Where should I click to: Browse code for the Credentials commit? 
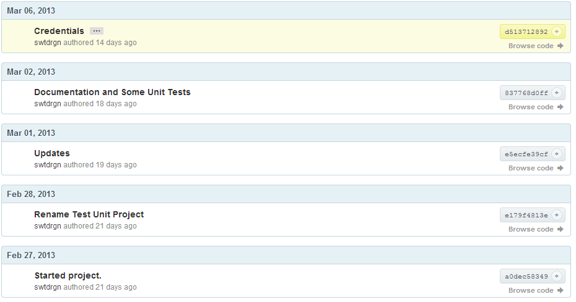536,46
